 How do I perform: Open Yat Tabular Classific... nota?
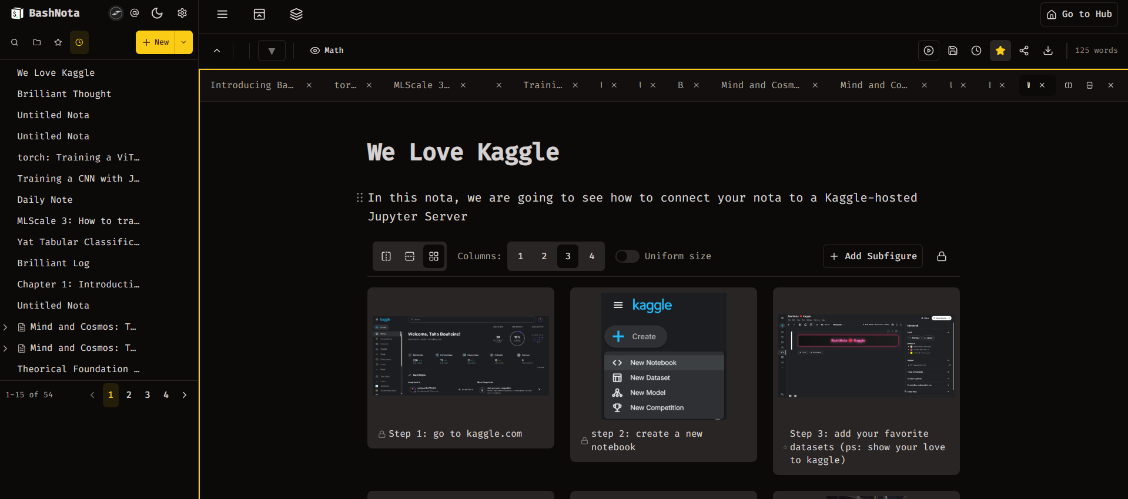(78, 242)
